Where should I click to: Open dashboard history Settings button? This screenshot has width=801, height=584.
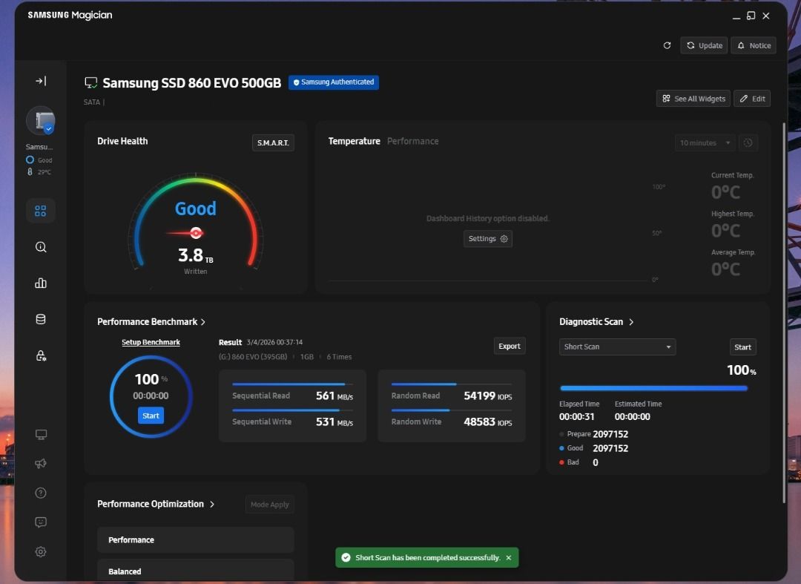488,239
